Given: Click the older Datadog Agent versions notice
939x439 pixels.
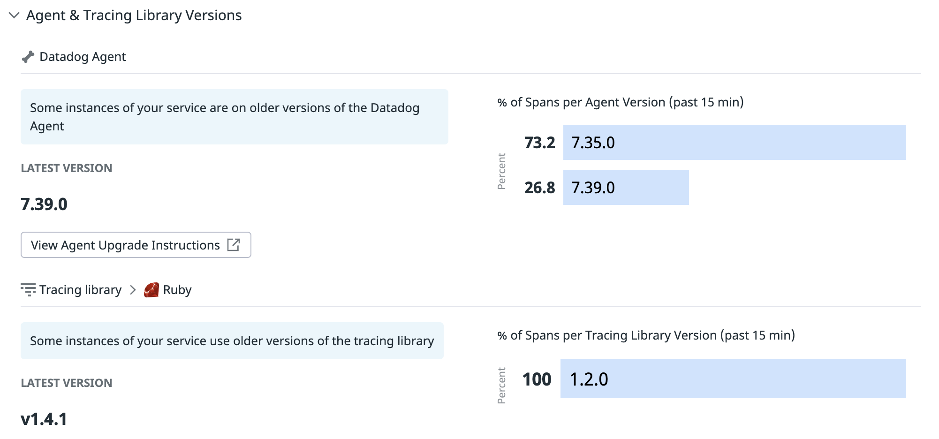Looking at the screenshot, I should [x=235, y=117].
